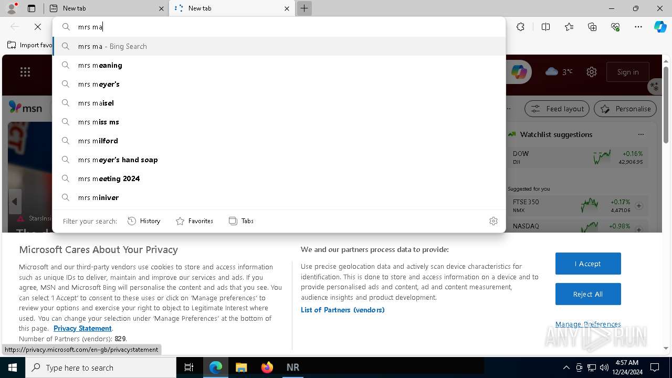The image size is (672, 378).
Task: Select the loading second New tab
Action: point(231,8)
